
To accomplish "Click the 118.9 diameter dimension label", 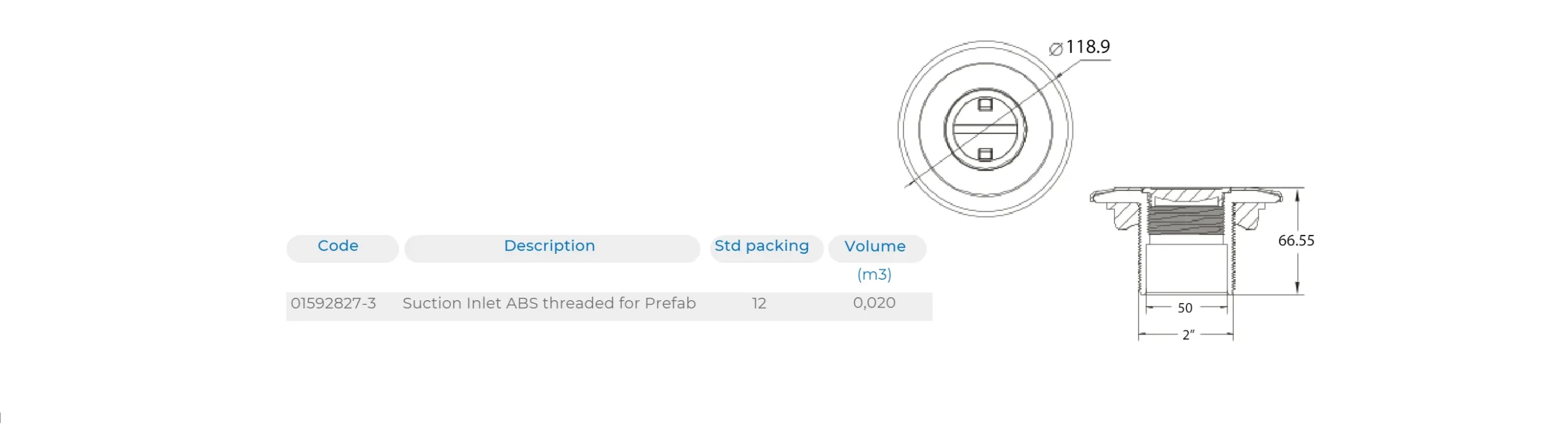I will 1088,47.
